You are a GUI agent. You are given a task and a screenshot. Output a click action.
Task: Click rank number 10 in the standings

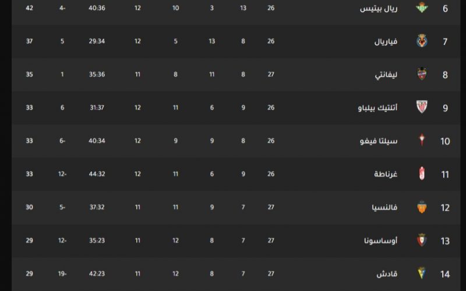(445, 141)
